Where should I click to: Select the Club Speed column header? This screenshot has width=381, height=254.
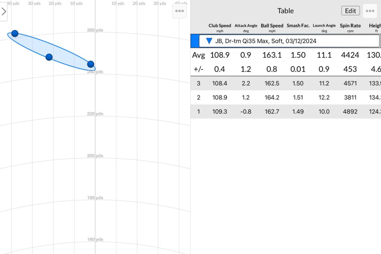click(220, 28)
